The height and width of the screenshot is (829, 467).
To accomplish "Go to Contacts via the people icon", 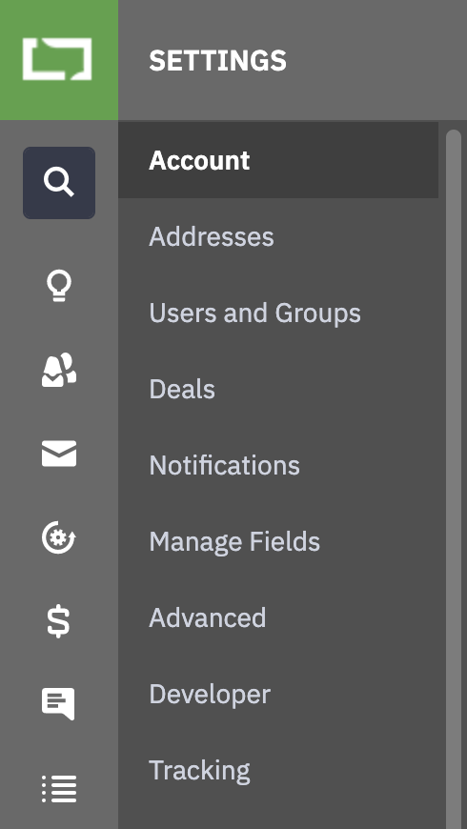I will click(x=59, y=370).
